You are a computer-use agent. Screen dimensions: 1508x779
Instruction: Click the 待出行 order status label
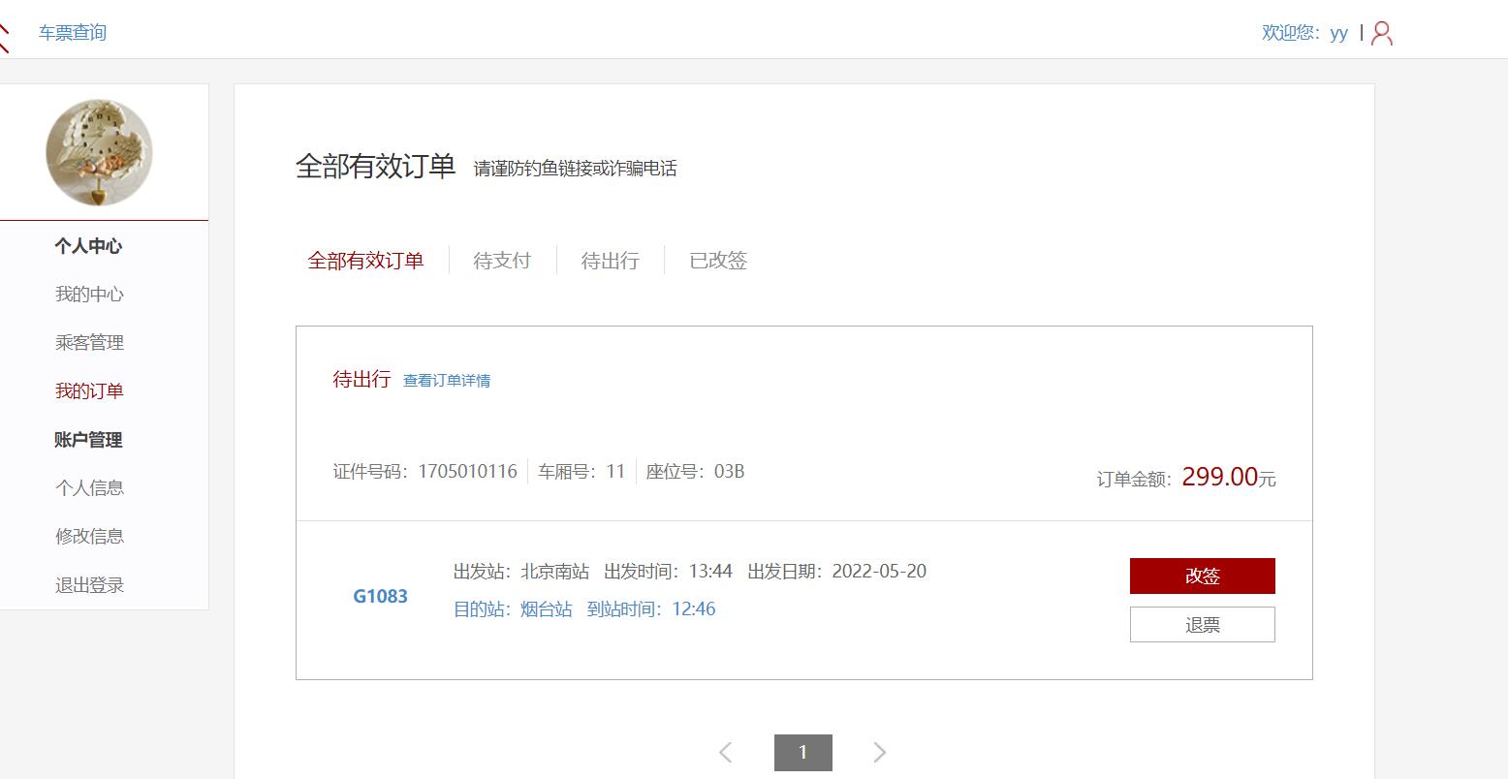point(361,379)
